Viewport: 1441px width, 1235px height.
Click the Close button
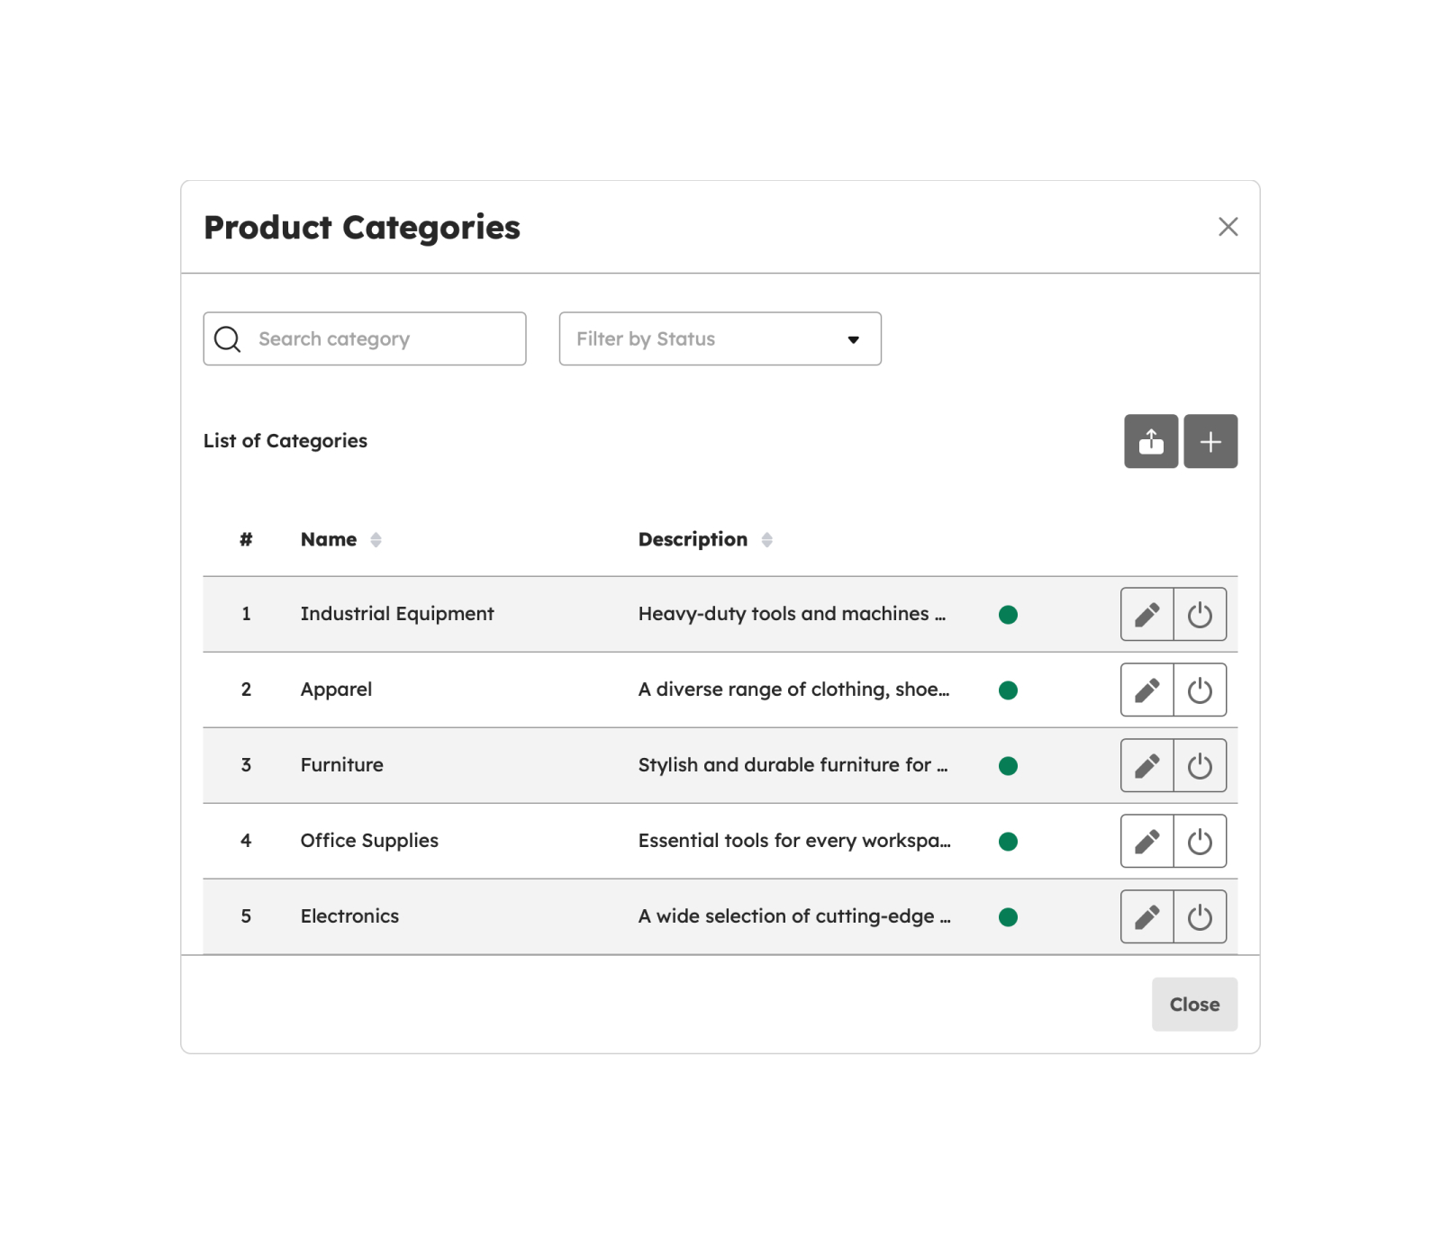click(x=1194, y=1004)
